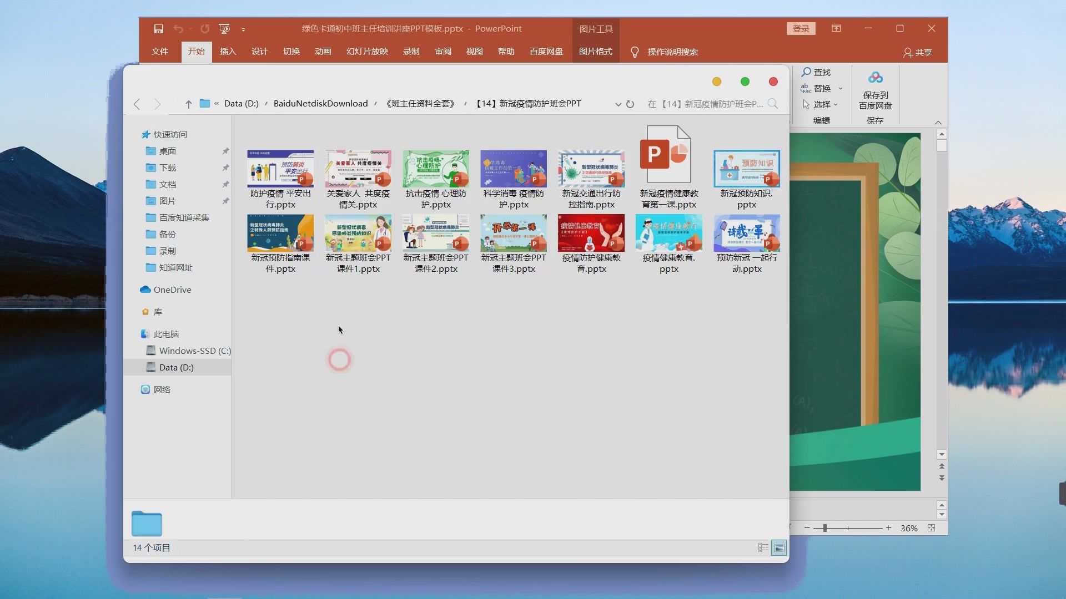Click the zoom slider handle
This screenshot has width=1066, height=599.
point(825,528)
